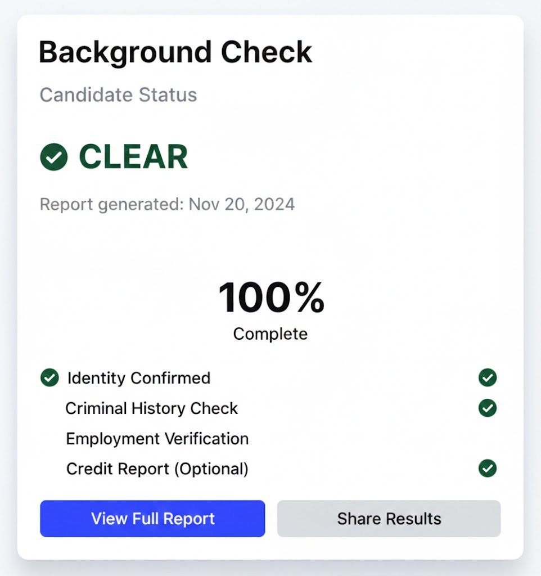Click the 'Report generated:' label text

point(111,204)
